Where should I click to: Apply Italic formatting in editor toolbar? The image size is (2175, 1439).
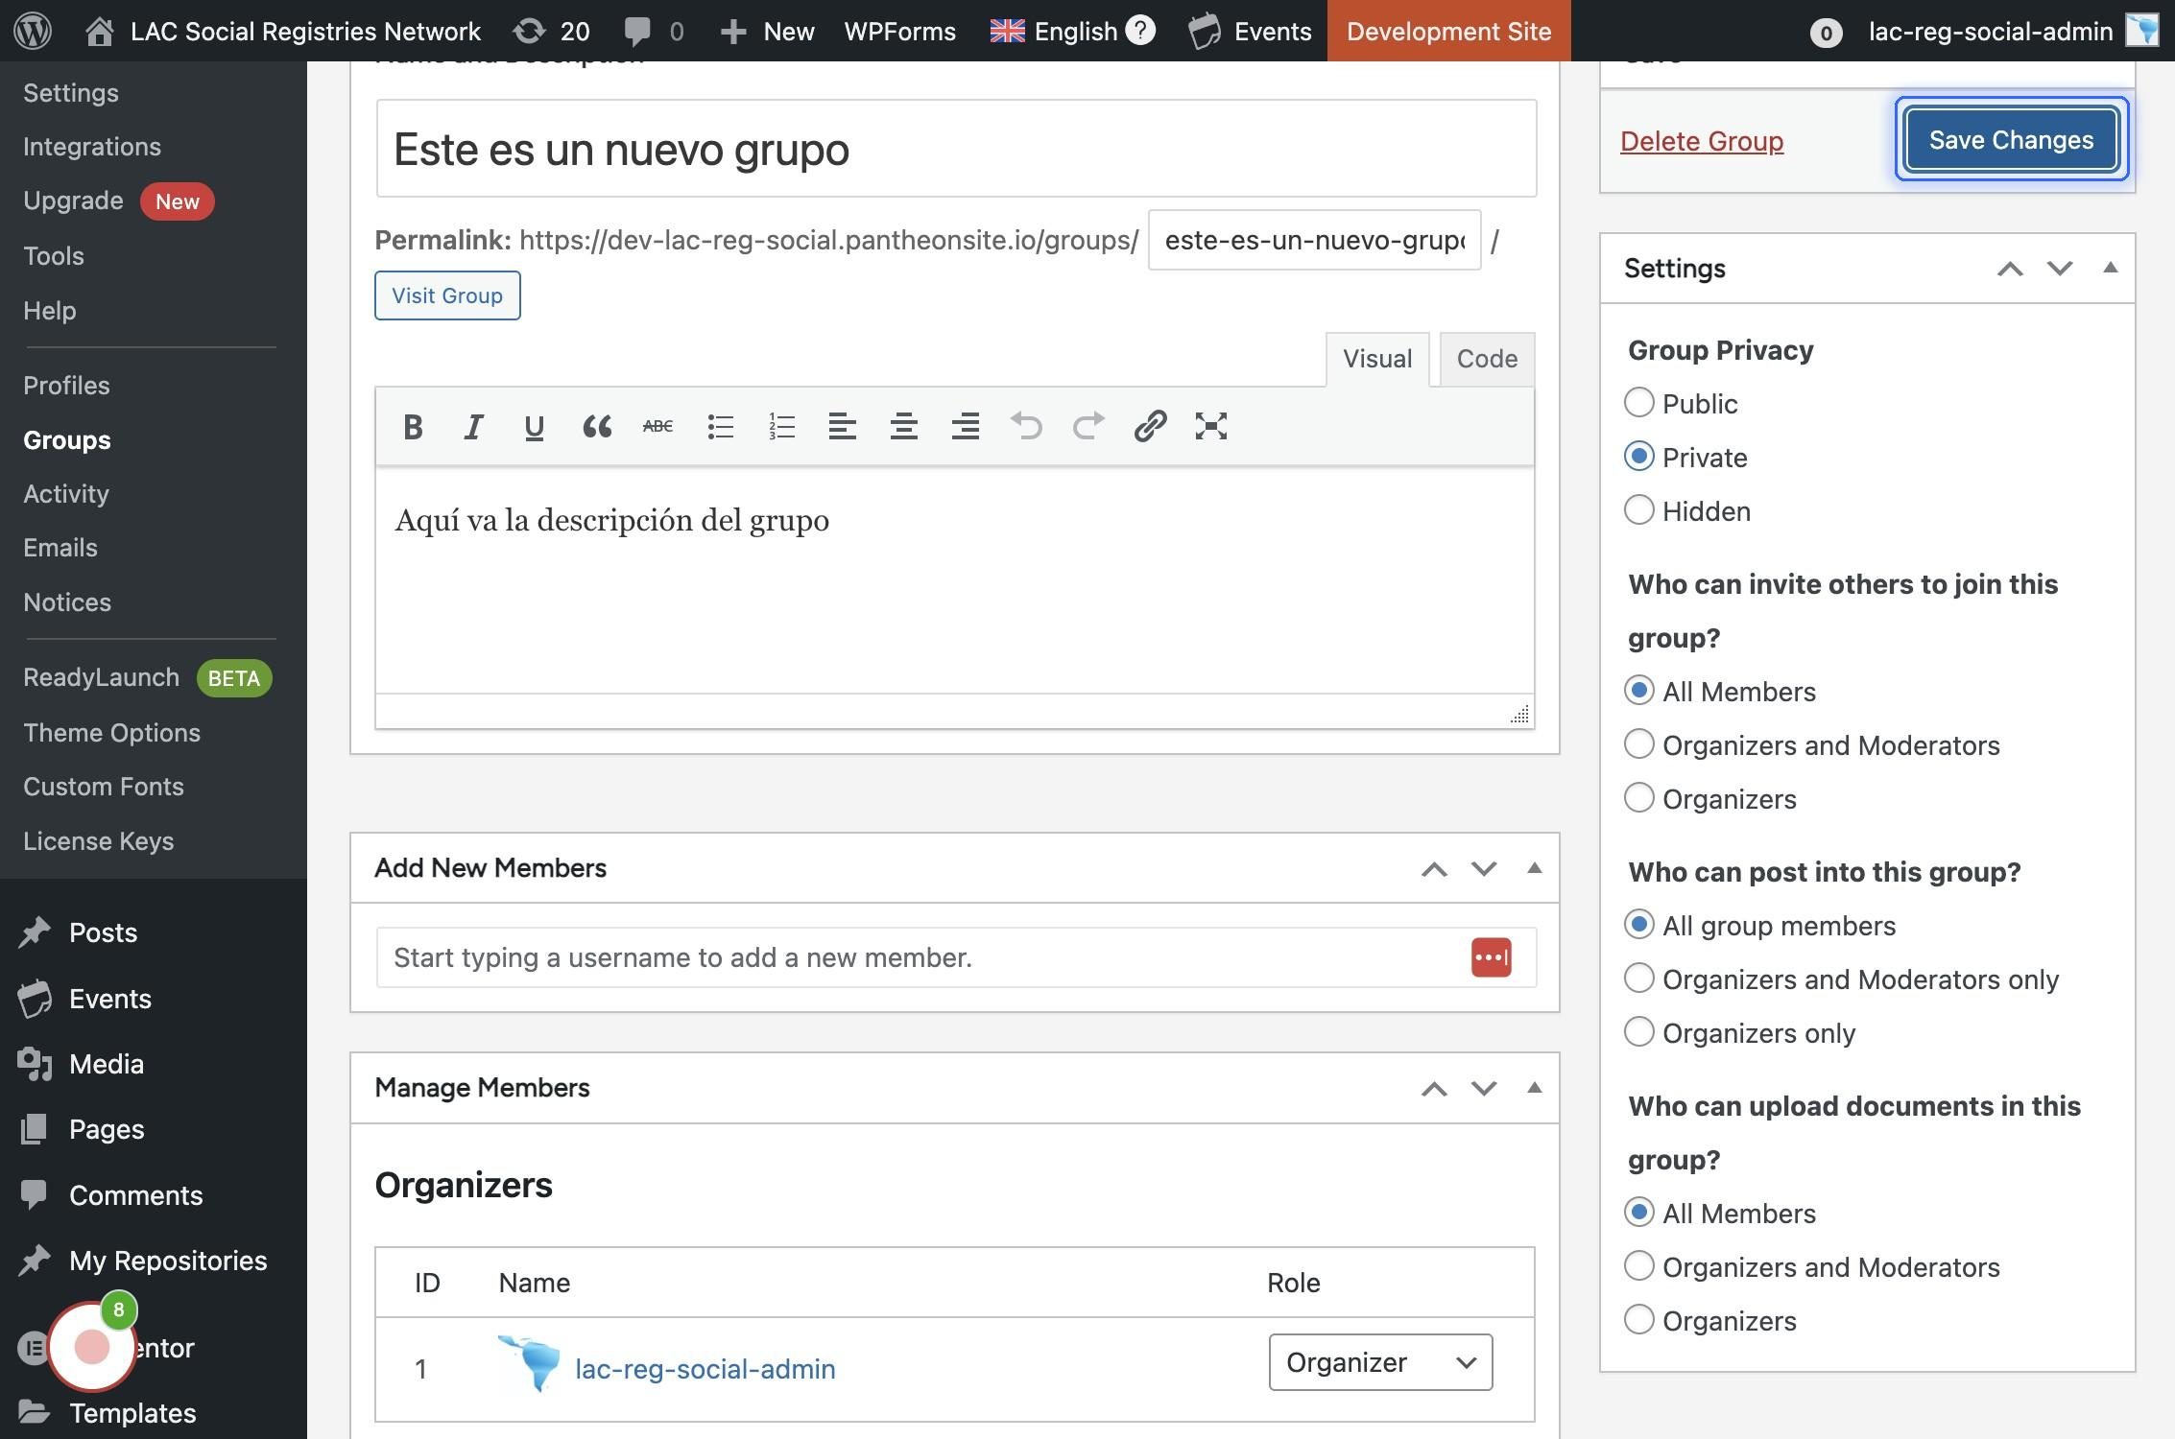[473, 426]
